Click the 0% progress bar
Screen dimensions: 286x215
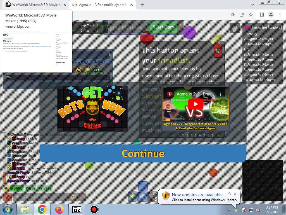pyautogui.click(x=58, y=77)
